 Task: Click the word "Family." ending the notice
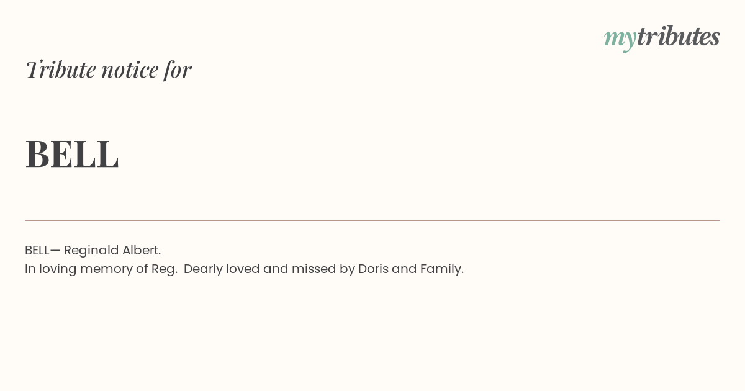click(442, 269)
